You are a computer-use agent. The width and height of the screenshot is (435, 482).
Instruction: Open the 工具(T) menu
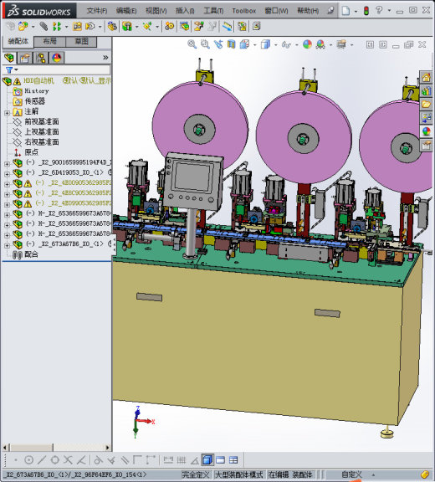click(213, 11)
